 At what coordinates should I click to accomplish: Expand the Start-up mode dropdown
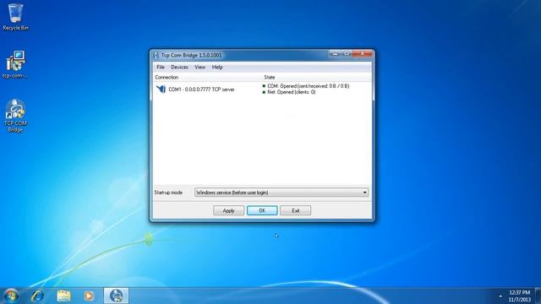point(281,193)
